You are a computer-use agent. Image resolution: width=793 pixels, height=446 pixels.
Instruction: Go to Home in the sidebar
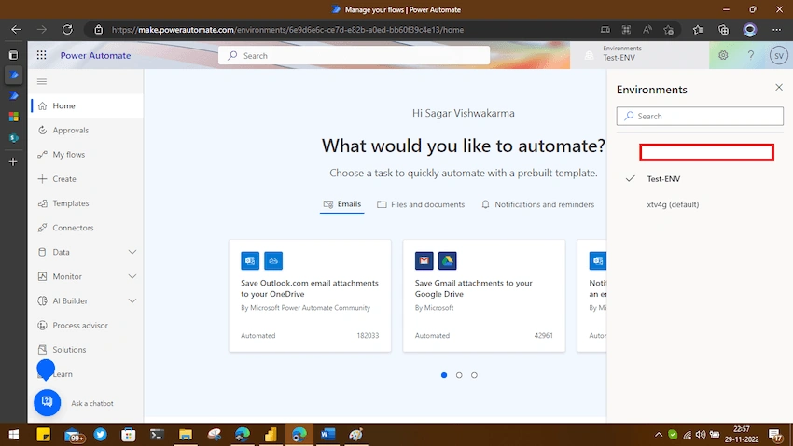click(x=87, y=105)
